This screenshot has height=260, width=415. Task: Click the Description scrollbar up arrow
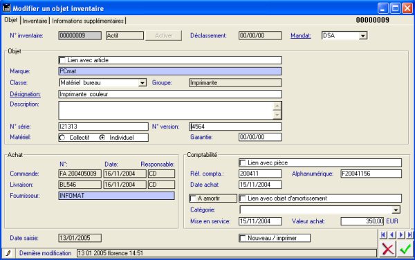point(277,106)
